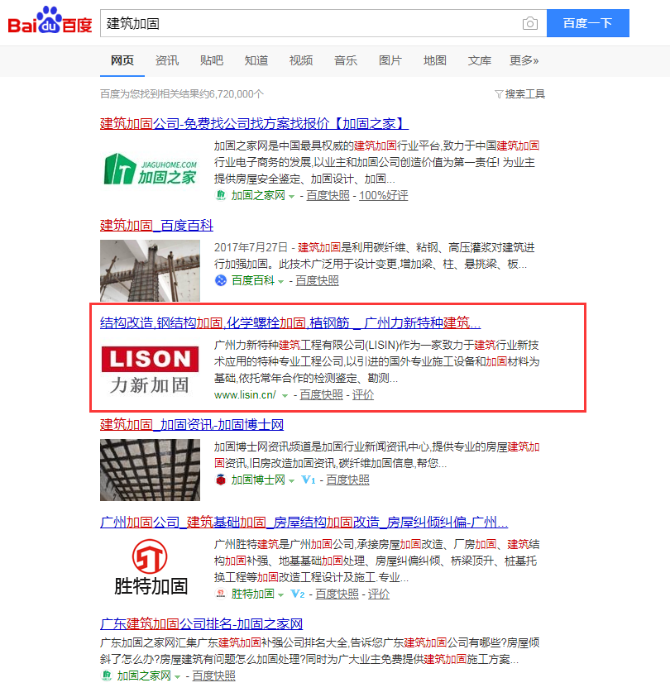Open 建筑加固公司-免费找公司 result title
Viewport: 670px width, 697px height.
[254, 123]
